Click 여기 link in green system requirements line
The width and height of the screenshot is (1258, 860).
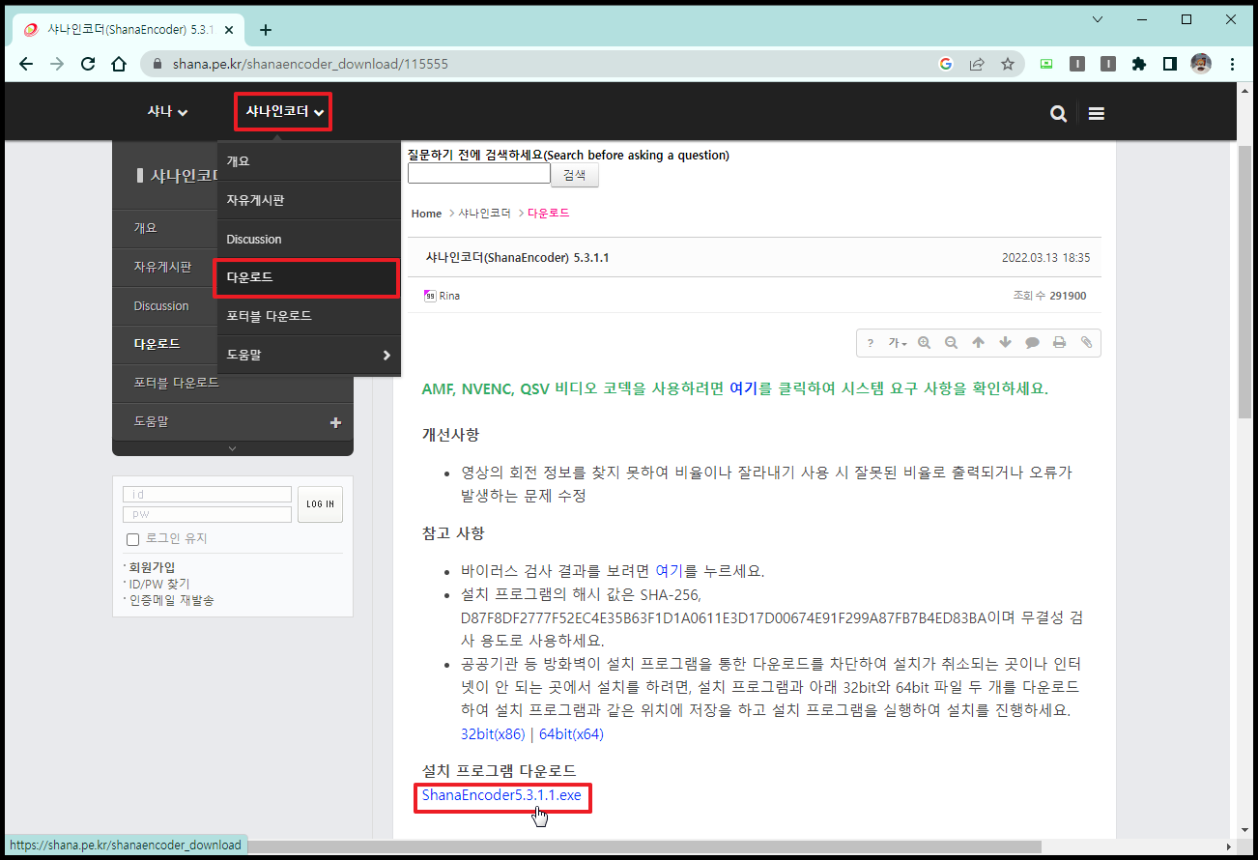coord(743,388)
